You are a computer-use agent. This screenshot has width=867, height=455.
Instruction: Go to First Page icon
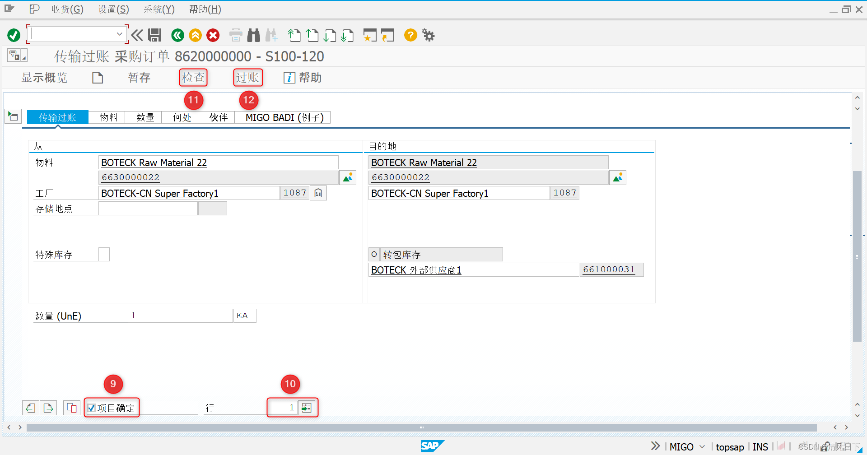(294, 35)
